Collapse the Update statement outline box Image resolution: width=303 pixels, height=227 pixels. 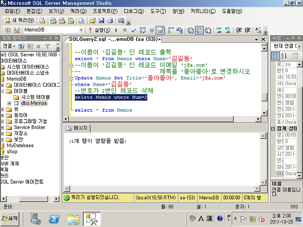(71, 78)
